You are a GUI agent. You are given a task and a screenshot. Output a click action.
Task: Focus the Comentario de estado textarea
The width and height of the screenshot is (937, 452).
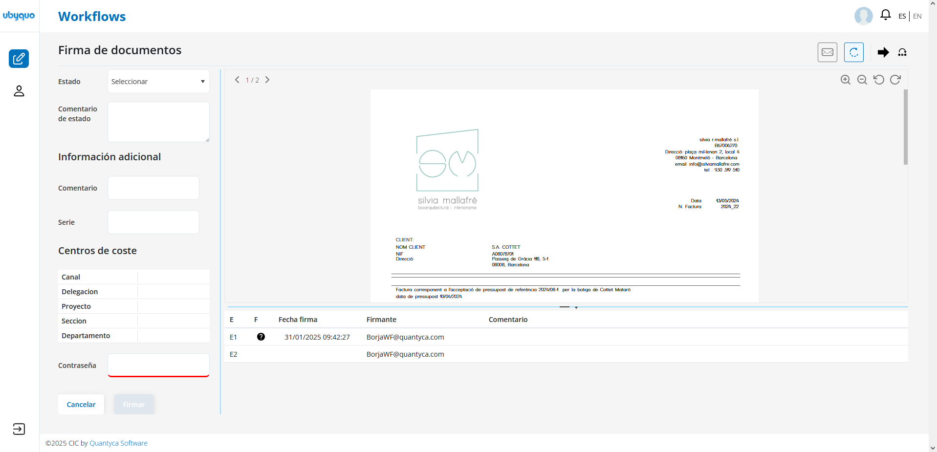point(158,122)
